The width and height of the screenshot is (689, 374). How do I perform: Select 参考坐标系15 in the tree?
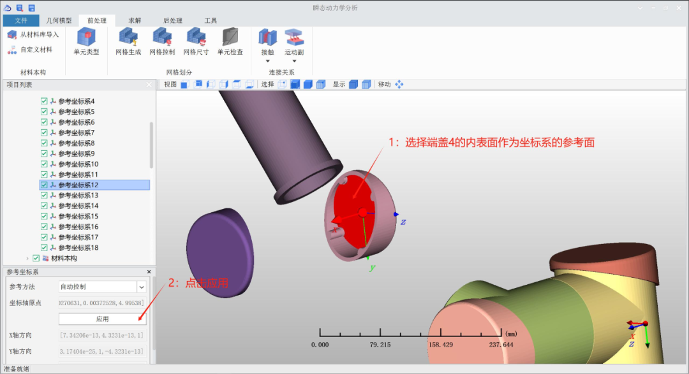[78, 217]
